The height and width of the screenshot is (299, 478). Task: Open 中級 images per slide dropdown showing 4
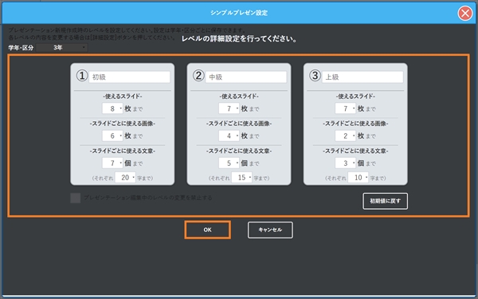coord(229,136)
